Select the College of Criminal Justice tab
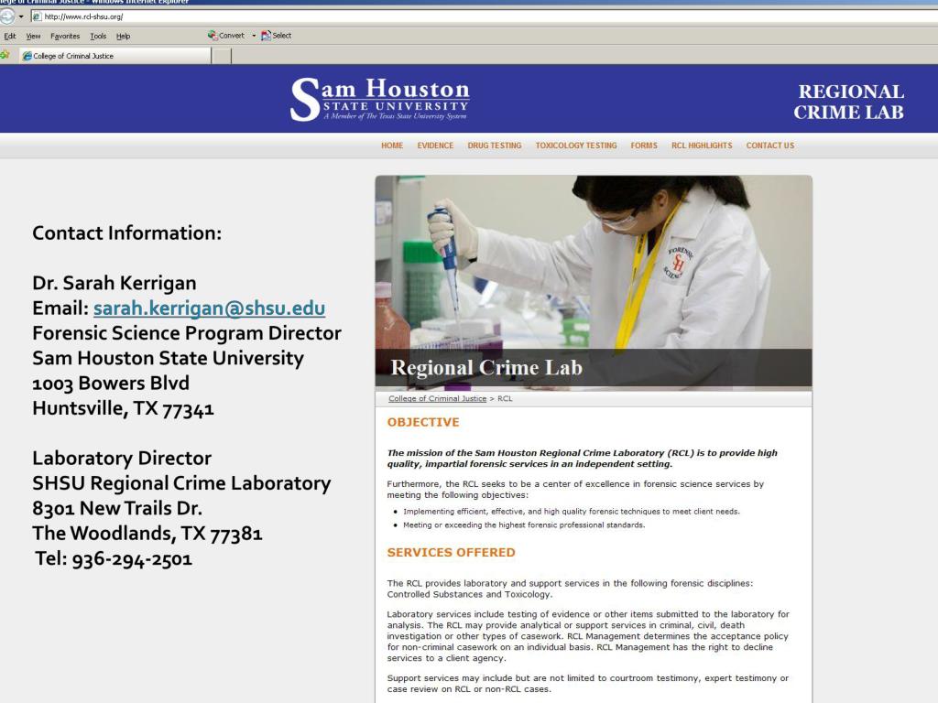The width and height of the screenshot is (938, 703). tap(115, 56)
